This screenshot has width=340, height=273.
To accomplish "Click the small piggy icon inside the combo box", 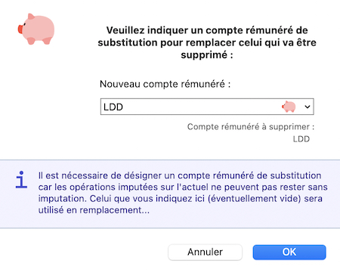I will pos(289,107).
